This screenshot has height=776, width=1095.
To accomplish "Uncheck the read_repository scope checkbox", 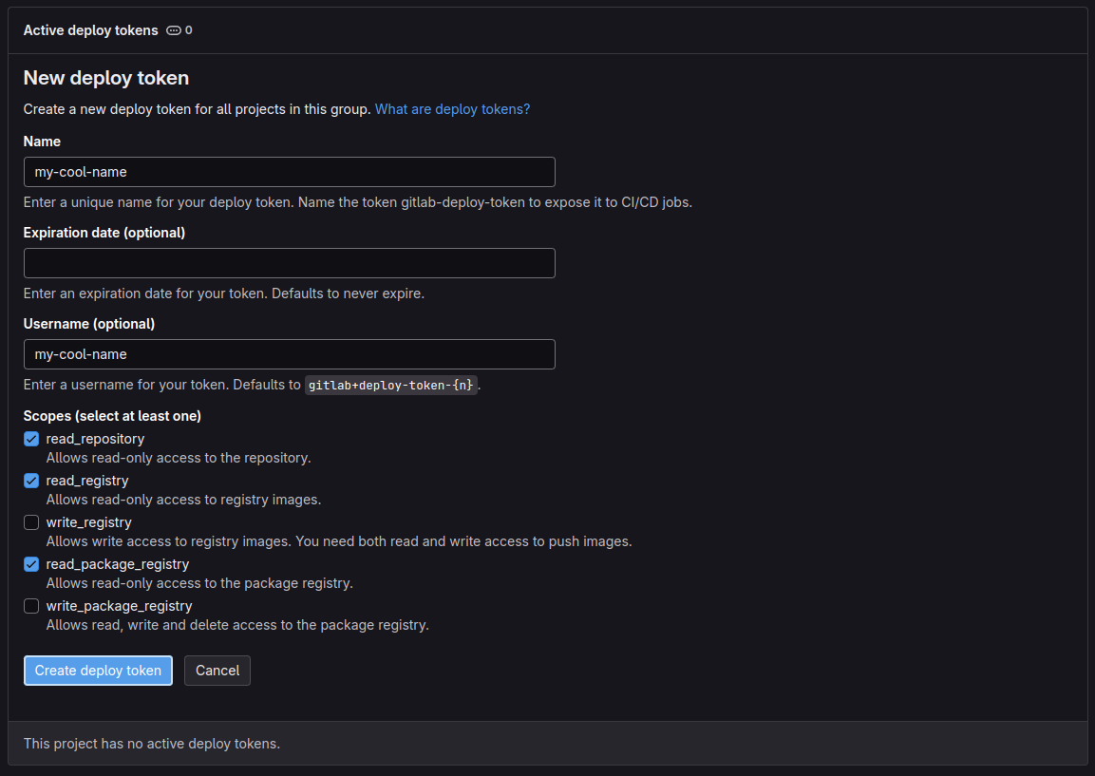I will tap(31, 439).
